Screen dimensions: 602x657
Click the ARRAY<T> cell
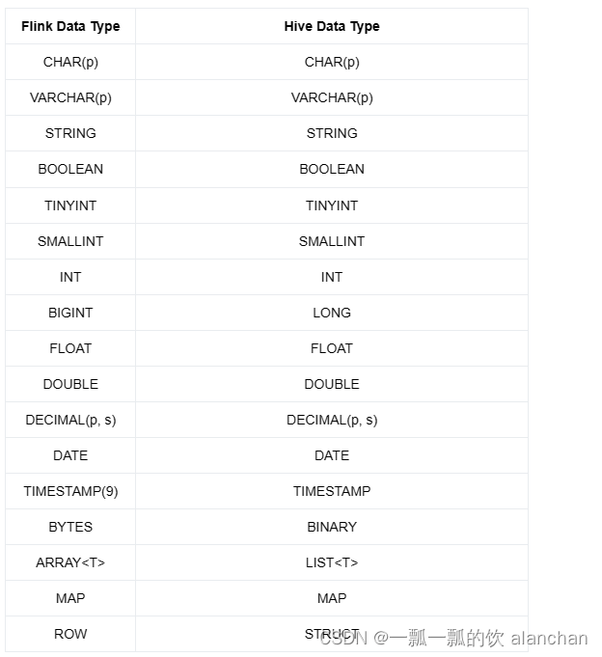[x=70, y=562]
